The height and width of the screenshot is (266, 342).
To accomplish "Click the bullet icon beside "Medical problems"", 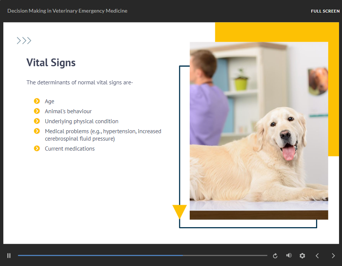I will pos(37,131).
